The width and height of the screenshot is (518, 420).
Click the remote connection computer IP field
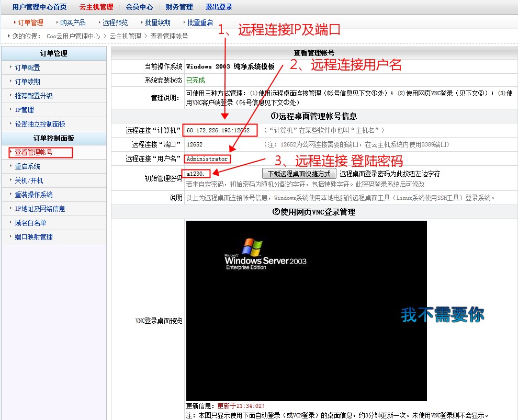[220, 130]
